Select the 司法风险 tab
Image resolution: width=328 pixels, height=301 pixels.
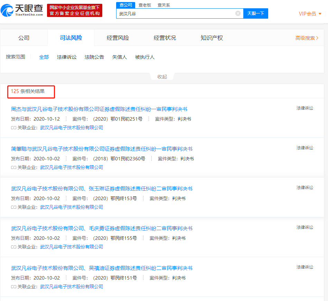[x=71, y=38]
